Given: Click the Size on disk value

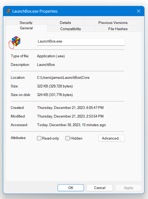Looking at the screenshot, I should point(55,95).
